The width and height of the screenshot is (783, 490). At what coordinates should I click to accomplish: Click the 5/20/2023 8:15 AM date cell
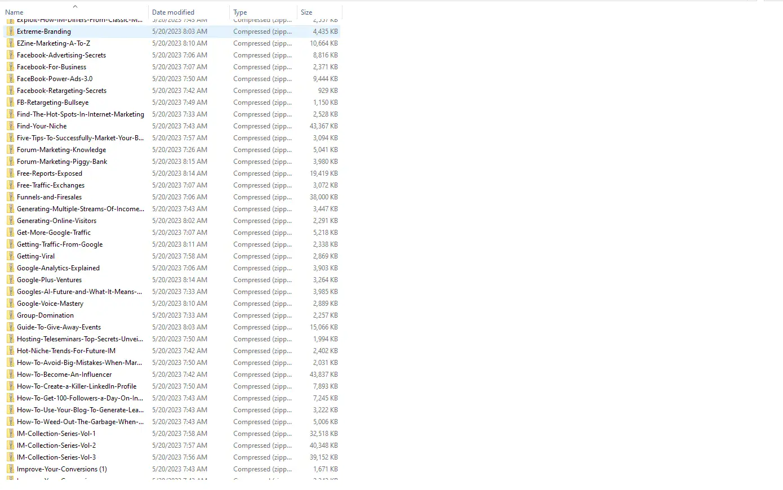click(x=180, y=162)
